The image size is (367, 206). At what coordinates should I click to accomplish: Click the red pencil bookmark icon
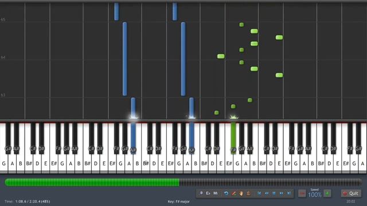click(x=233, y=193)
